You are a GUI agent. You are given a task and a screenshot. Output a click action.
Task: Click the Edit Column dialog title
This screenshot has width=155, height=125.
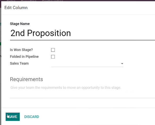16,8
